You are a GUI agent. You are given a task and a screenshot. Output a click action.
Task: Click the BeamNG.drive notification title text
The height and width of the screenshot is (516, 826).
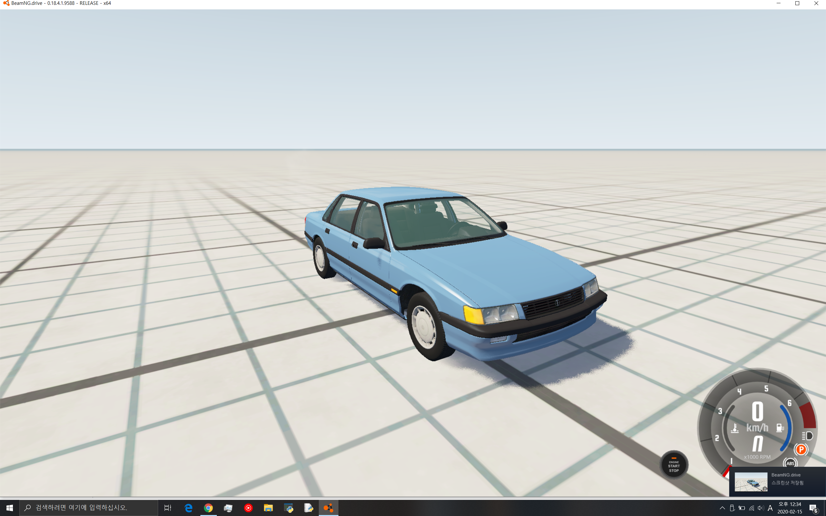pos(786,475)
